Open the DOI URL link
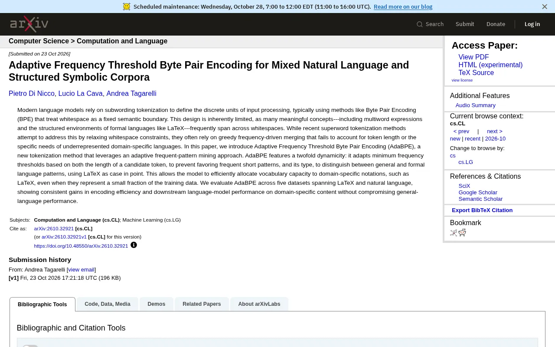This screenshot has width=555, height=347. pos(81,246)
